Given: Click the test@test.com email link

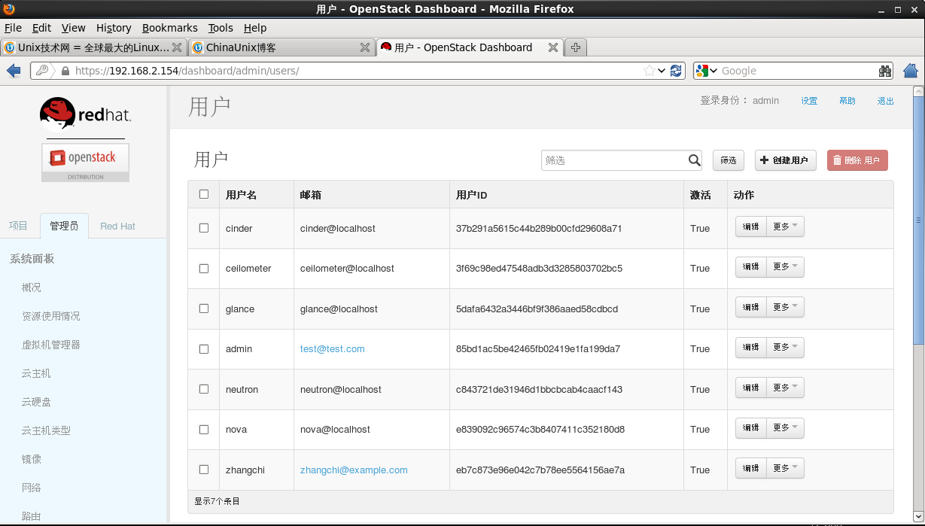Looking at the screenshot, I should point(332,348).
